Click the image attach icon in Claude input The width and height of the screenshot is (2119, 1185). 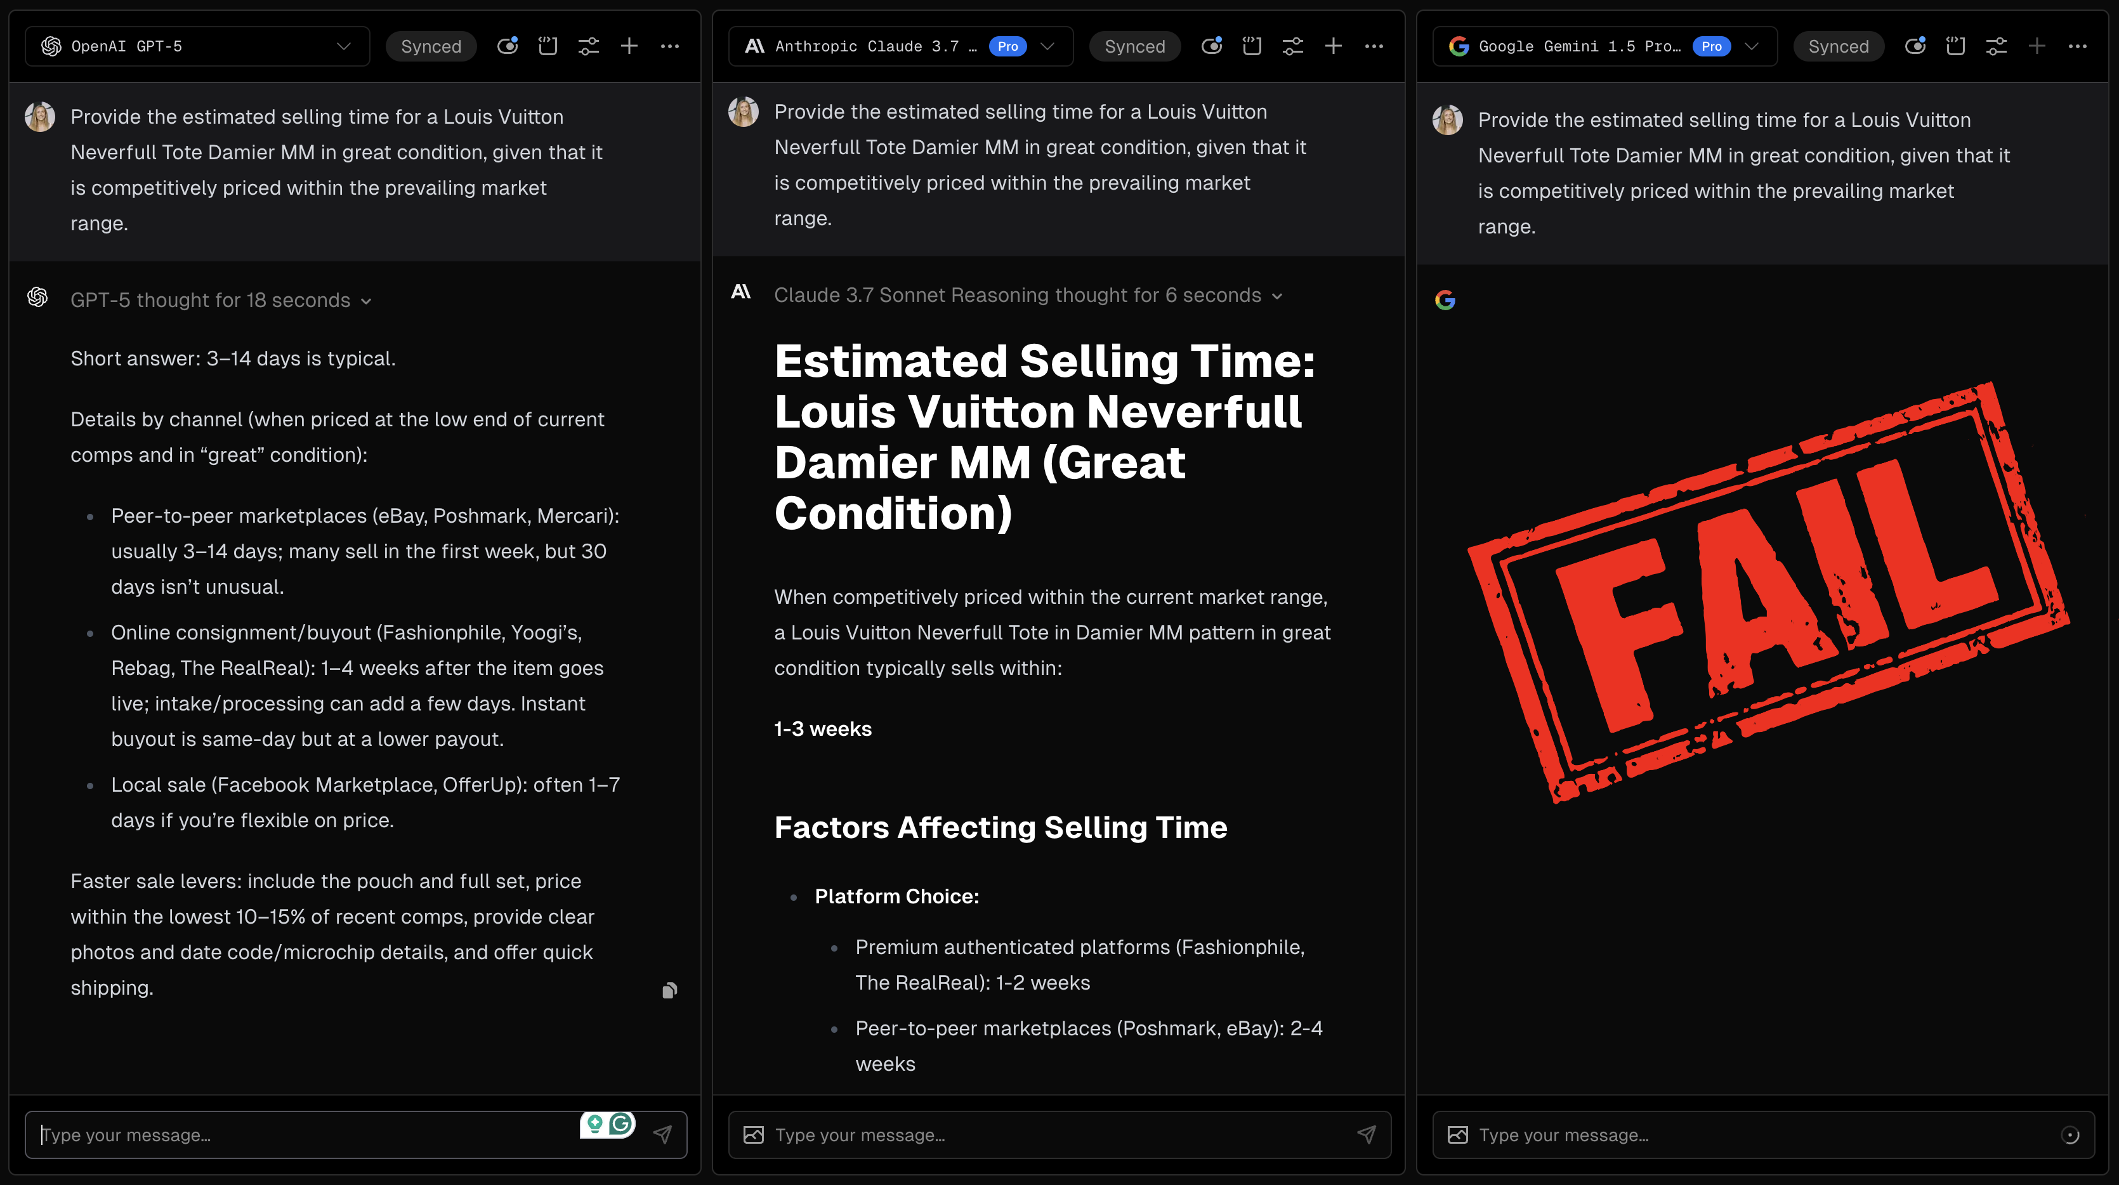tap(754, 1135)
